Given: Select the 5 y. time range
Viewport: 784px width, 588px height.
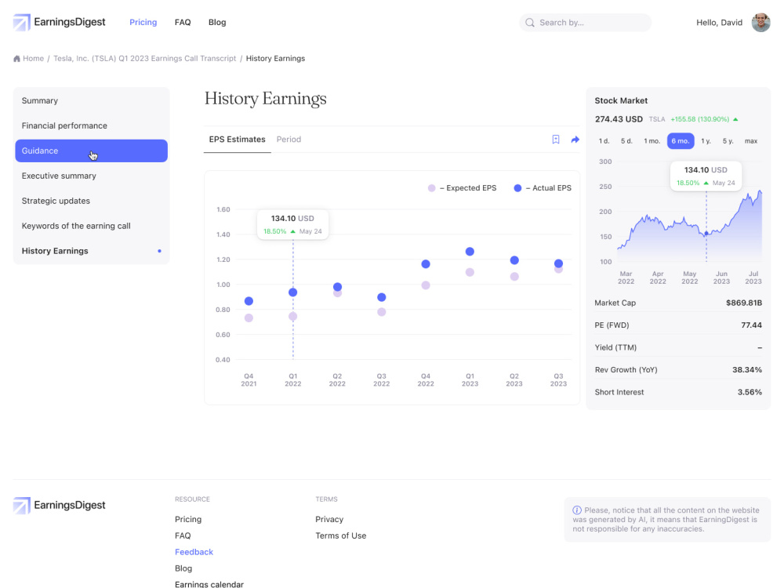Looking at the screenshot, I should pyautogui.click(x=728, y=141).
